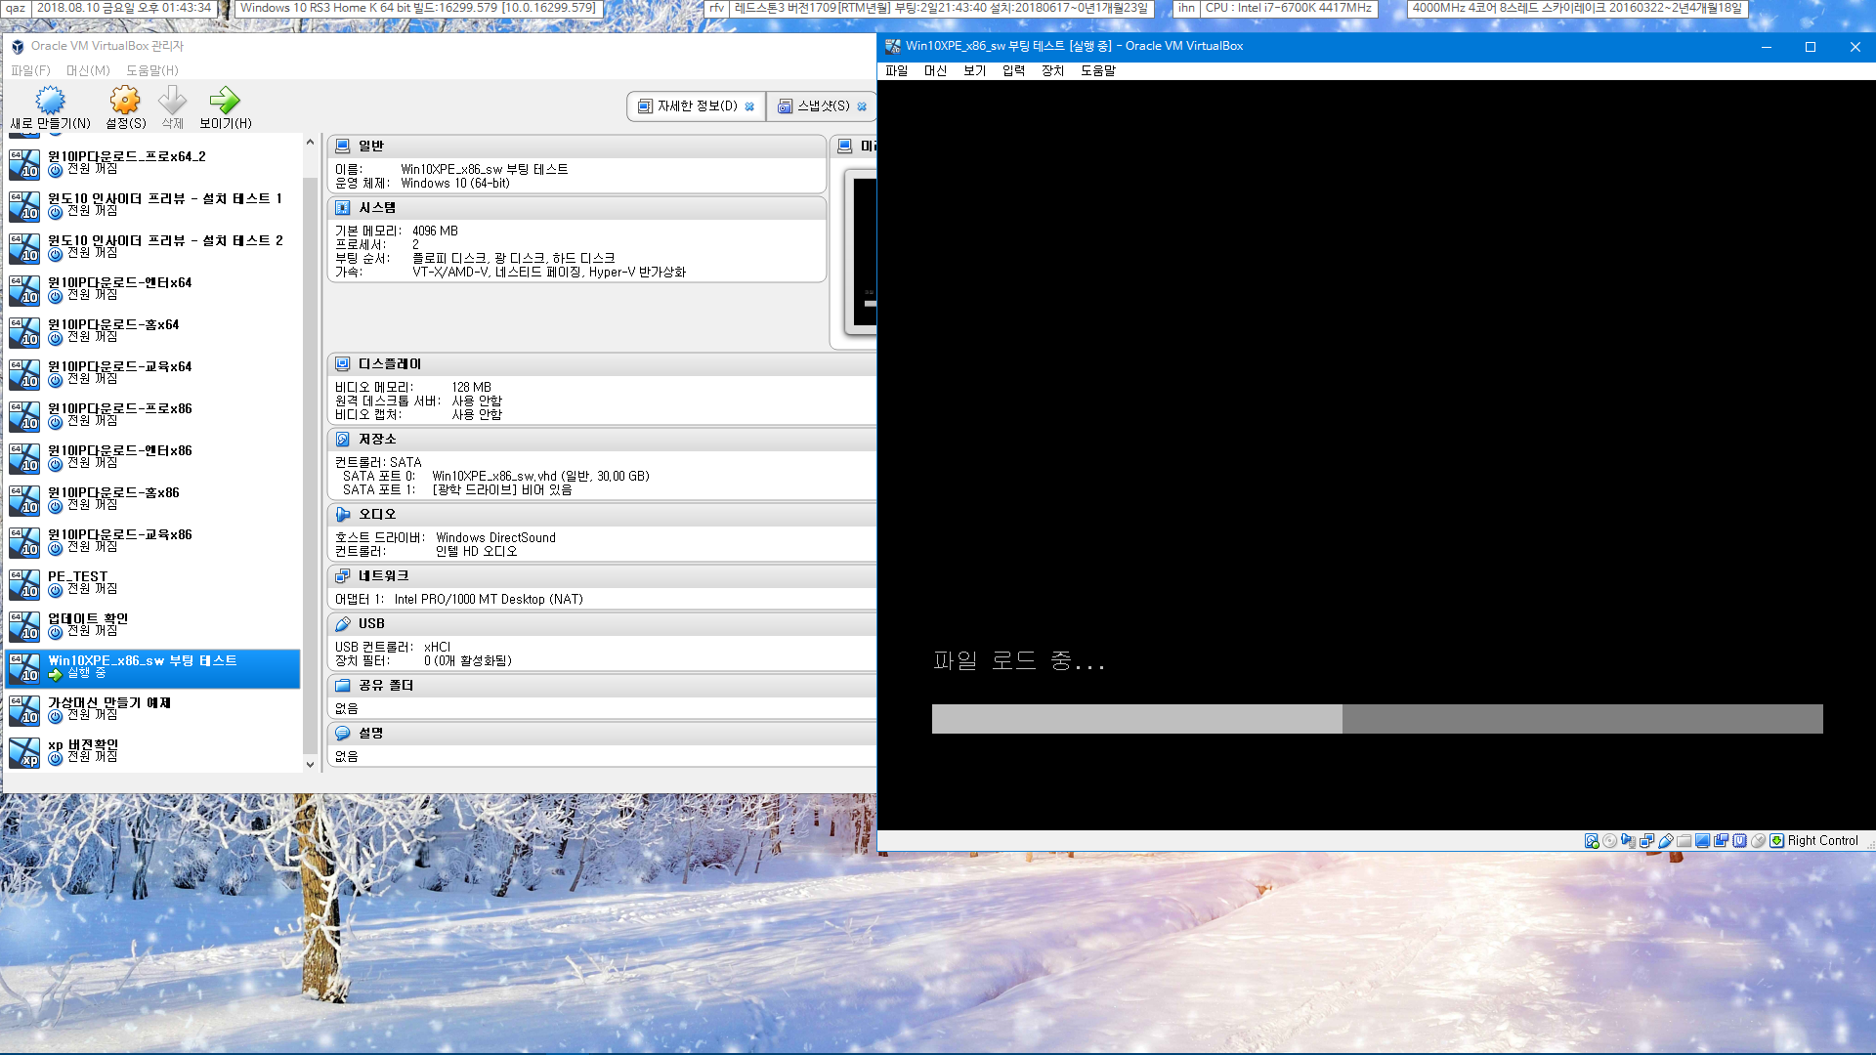This screenshot has height=1055, width=1876.
Task: Click mouse integration indicator in VM status bar
Action: (1758, 840)
